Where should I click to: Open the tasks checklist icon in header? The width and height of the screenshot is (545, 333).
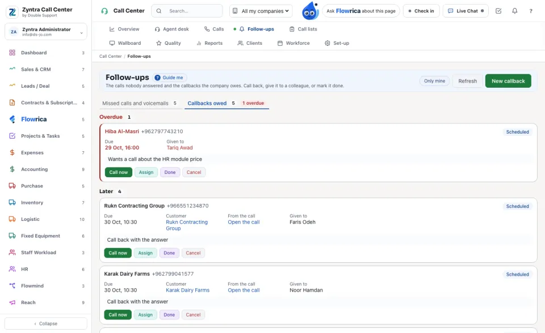[x=498, y=11]
